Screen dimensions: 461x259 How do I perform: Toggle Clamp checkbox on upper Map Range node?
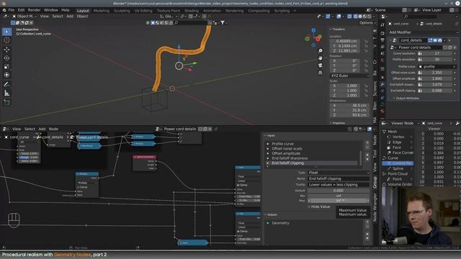238,185
